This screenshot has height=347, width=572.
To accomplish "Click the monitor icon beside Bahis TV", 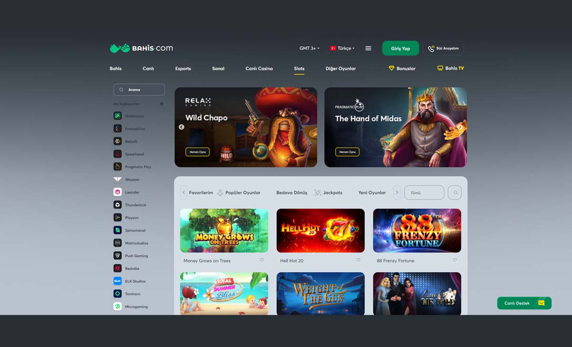I will coord(440,68).
